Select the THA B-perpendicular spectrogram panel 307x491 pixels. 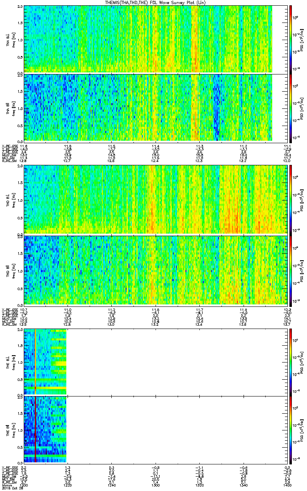pyautogui.click(x=156, y=39)
